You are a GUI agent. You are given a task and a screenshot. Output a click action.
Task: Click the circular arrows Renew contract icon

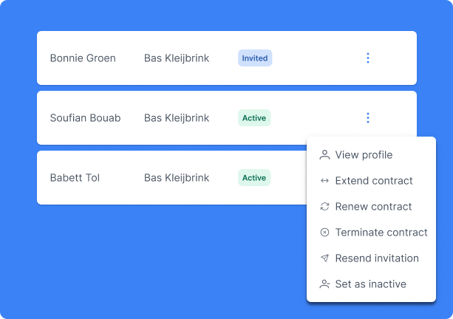coord(324,207)
